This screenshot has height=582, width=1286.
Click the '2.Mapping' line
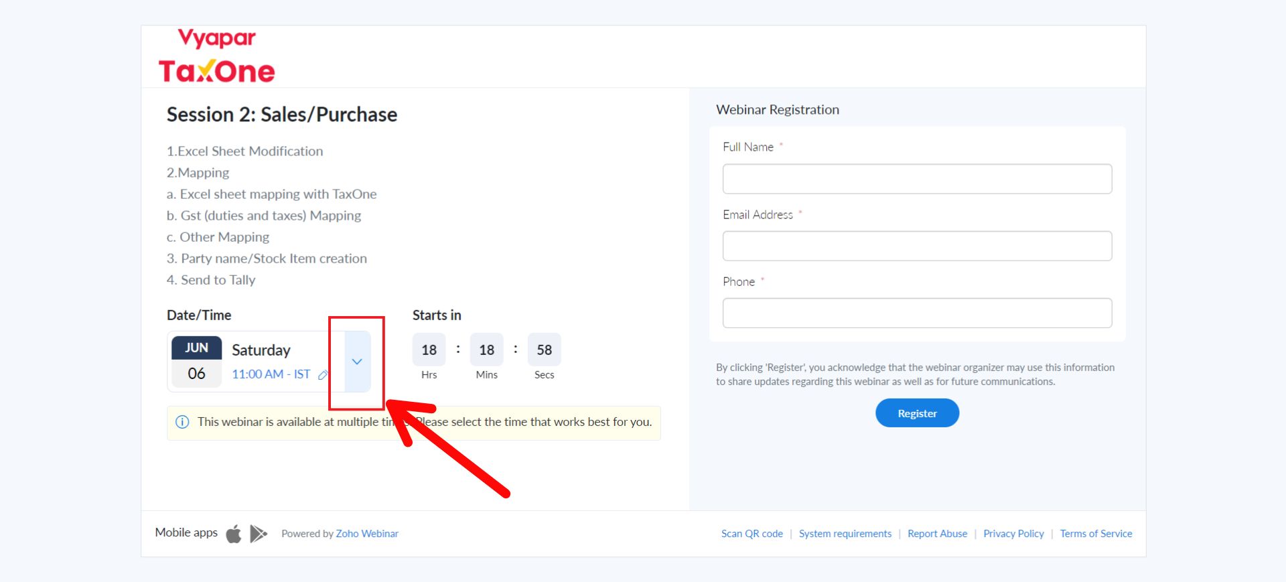198,173
